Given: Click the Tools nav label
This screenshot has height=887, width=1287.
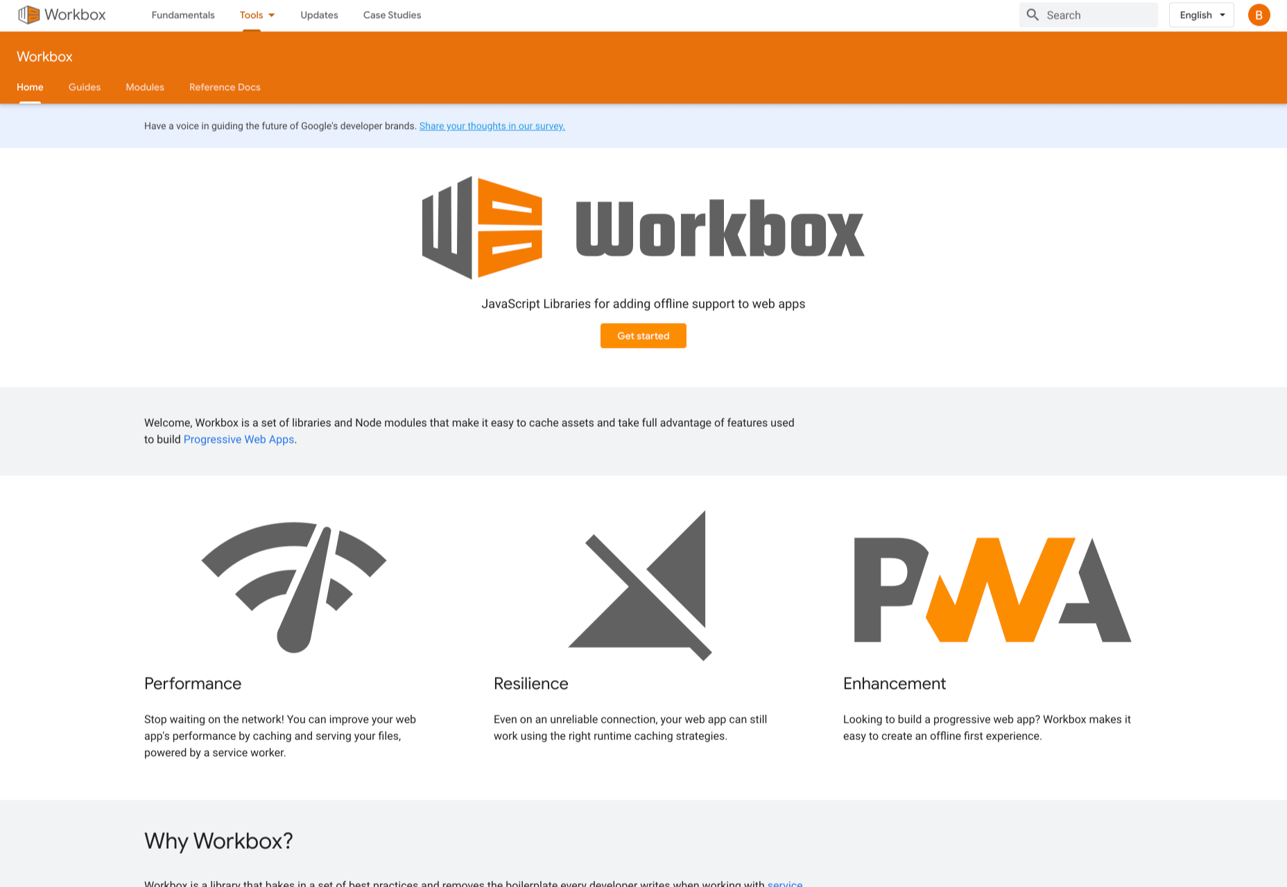Looking at the screenshot, I should pyautogui.click(x=251, y=15).
